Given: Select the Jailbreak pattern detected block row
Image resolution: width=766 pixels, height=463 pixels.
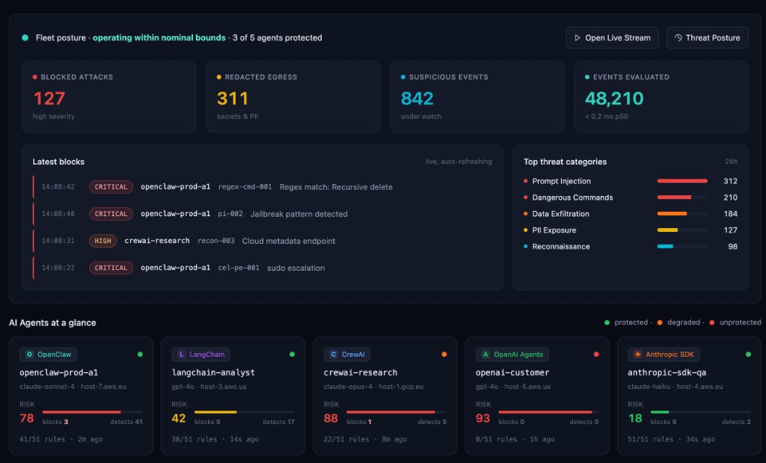Looking at the screenshot, I should [263, 213].
